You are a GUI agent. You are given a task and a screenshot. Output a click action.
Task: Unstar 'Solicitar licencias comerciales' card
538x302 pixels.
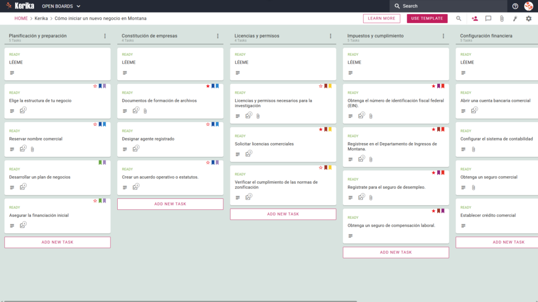tap(321, 129)
